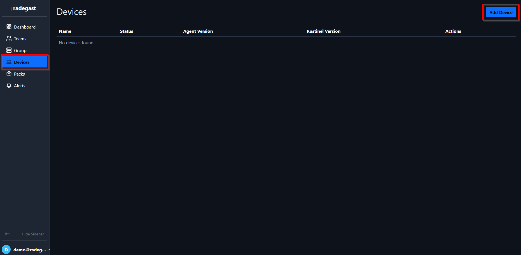Open the Dashboard menu item
The width and height of the screenshot is (521, 255).
point(25,27)
